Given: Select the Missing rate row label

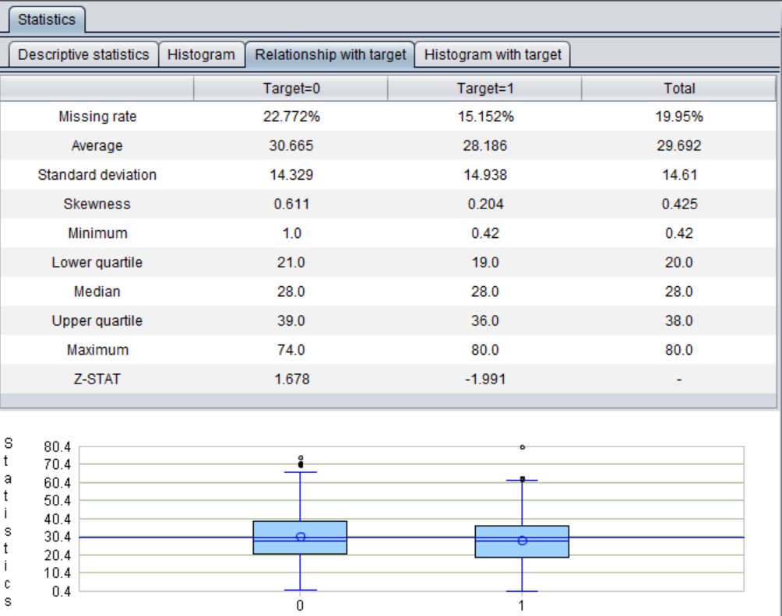Looking at the screenshot, I should 97,117.
